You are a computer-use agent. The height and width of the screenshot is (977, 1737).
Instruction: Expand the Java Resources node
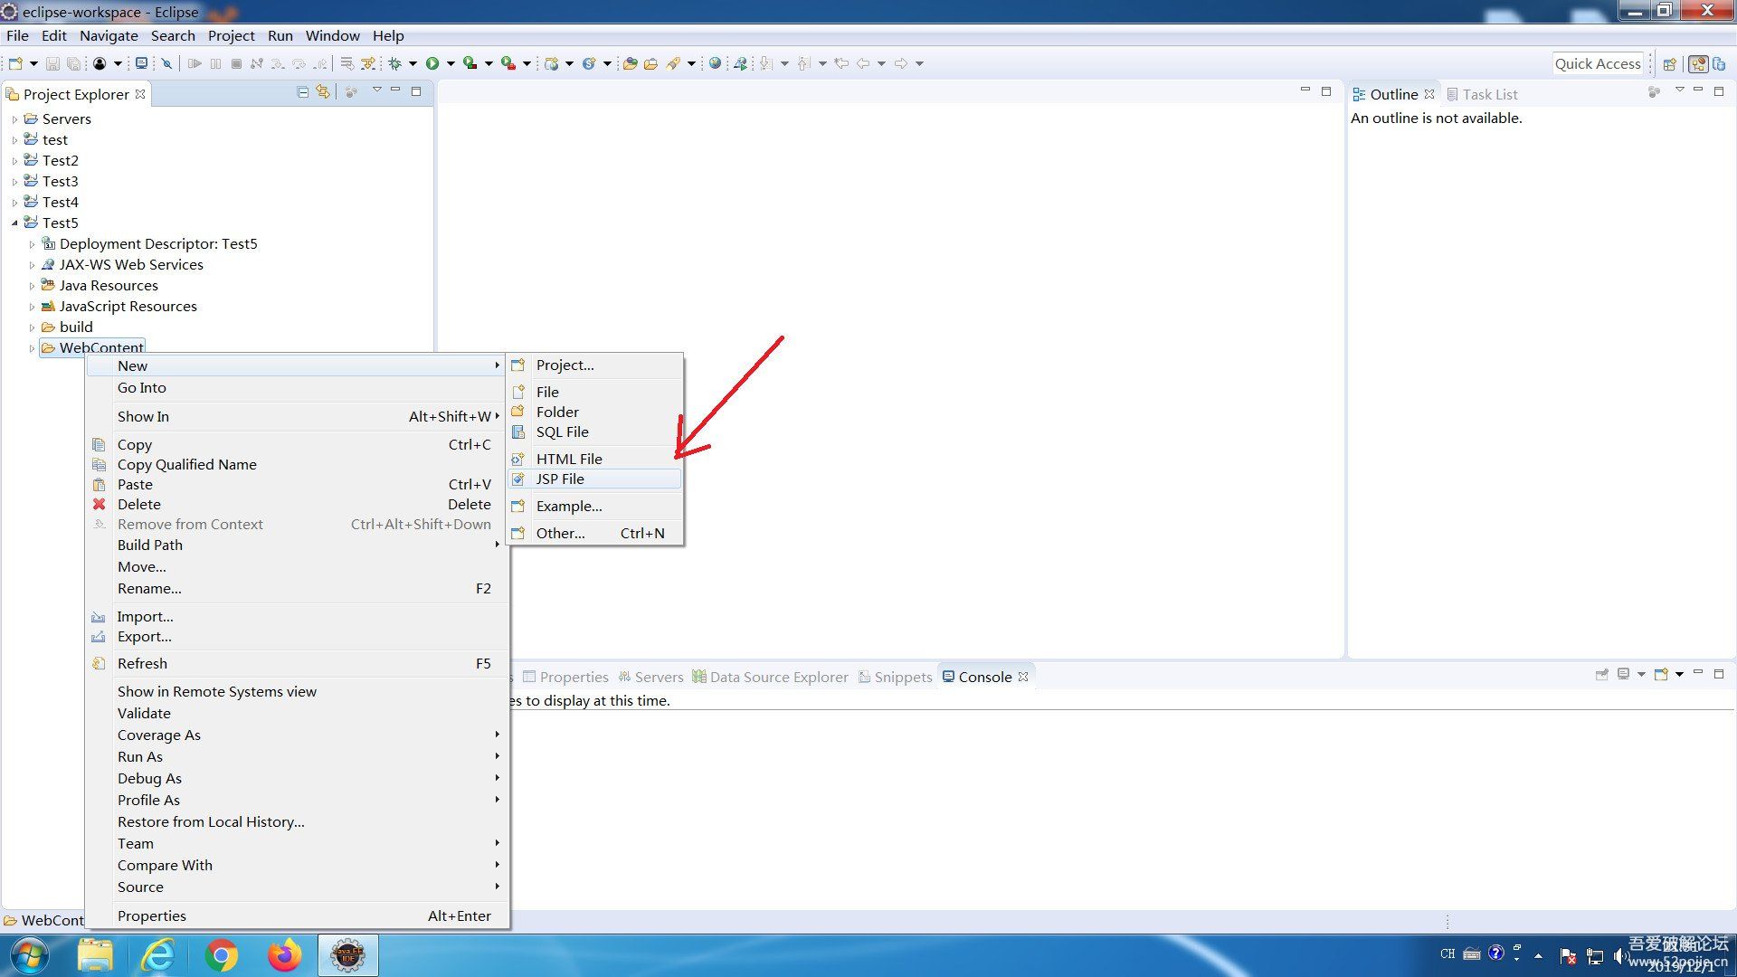pos(32,286)
